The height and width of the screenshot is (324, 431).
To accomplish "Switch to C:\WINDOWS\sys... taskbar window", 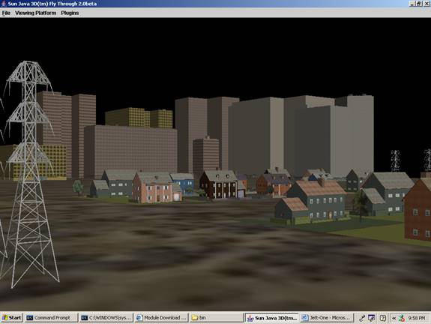I will pyautogui.click(x=106, y=318).
